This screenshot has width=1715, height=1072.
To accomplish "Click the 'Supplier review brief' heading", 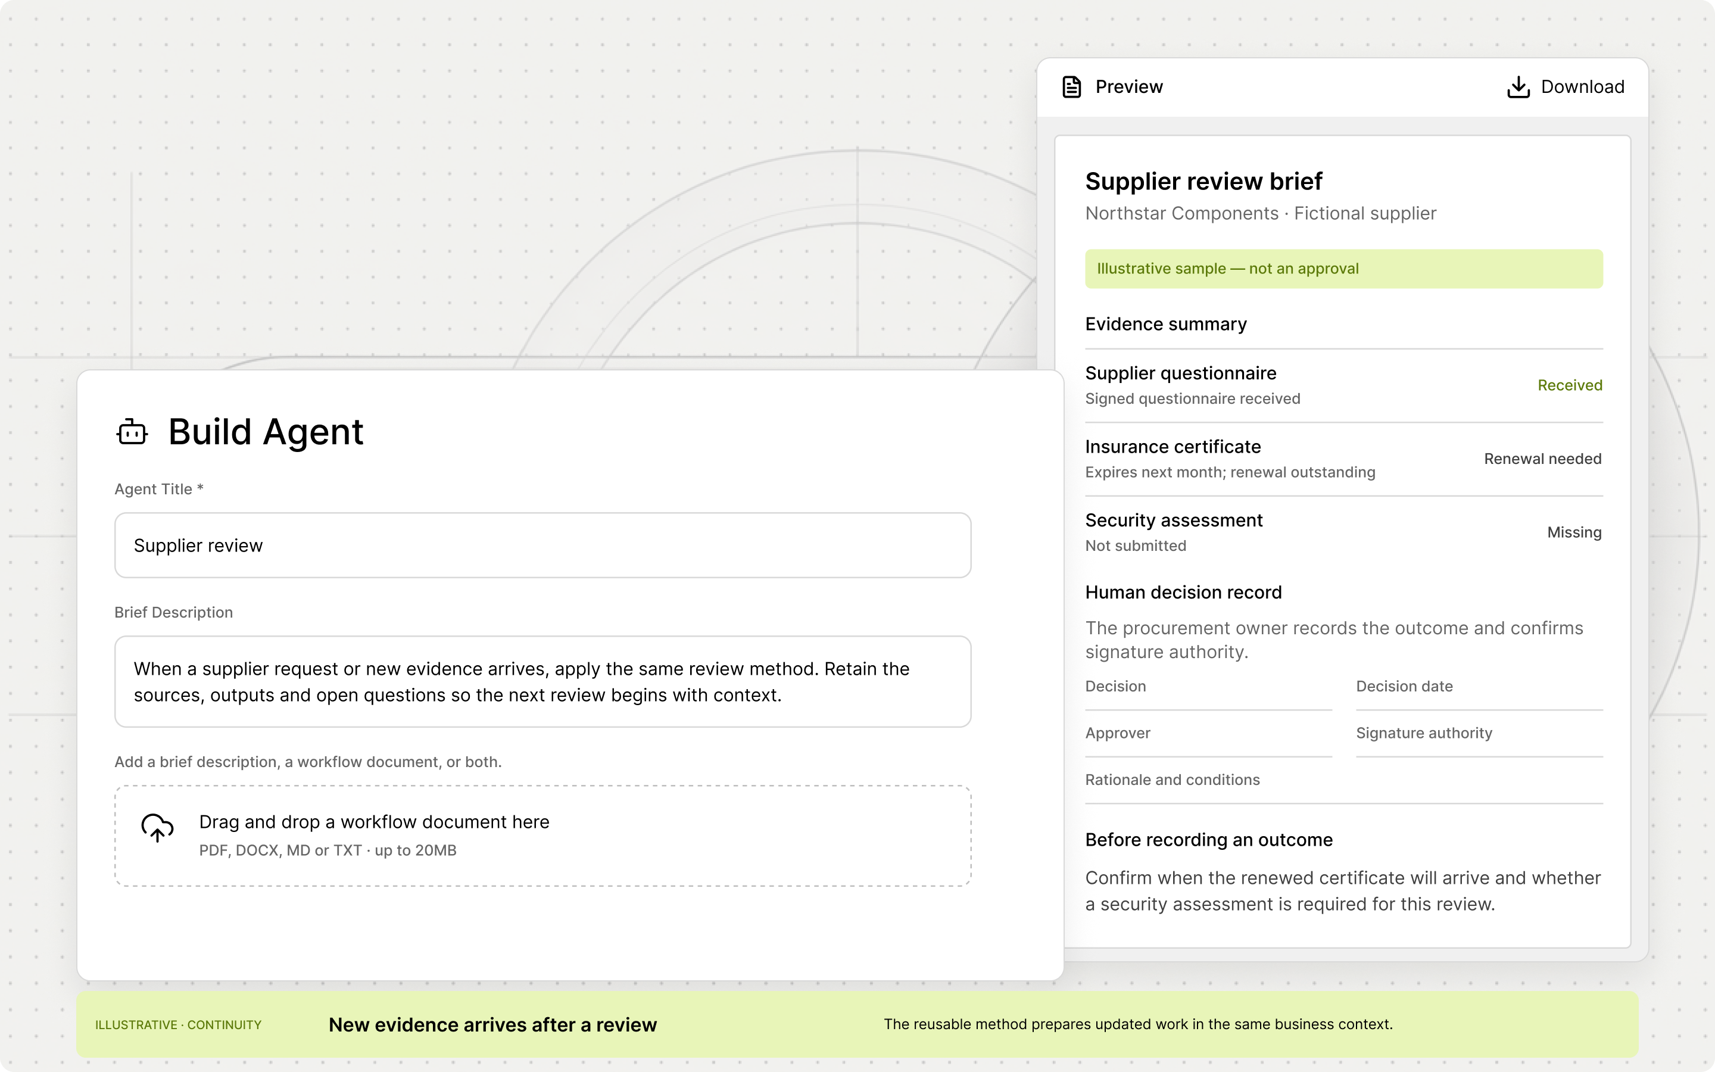I will click(1203, 182).
